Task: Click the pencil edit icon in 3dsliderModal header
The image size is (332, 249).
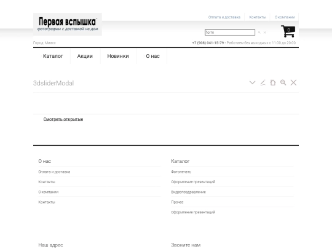Action: 263,82
